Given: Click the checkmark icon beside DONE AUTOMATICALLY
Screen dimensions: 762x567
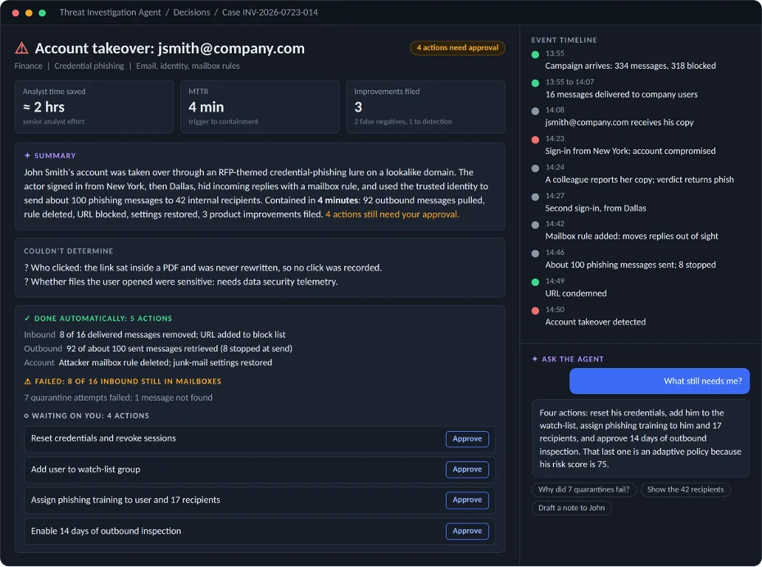Looking at the screenshot, I should coord(27,318).
